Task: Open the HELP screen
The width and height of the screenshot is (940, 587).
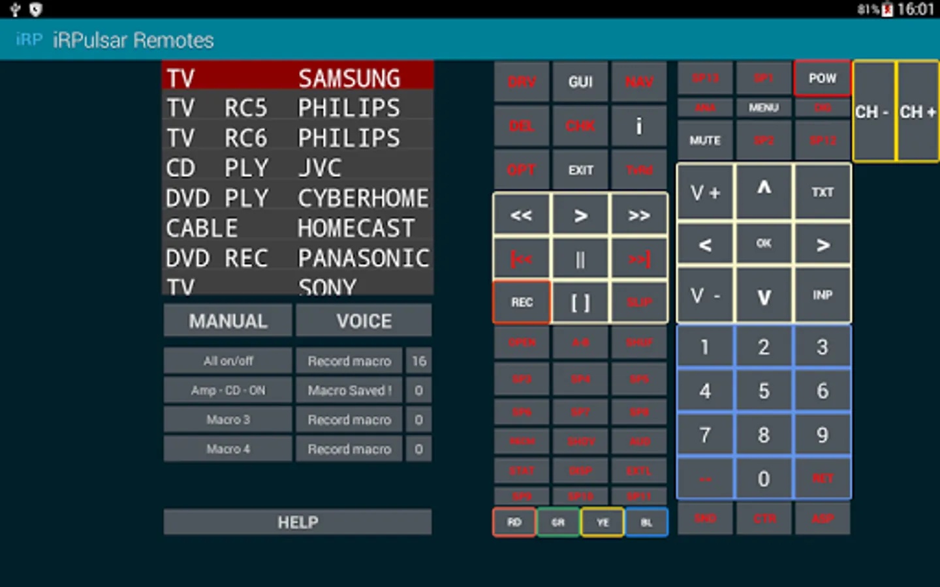Action: [x=298, y=522]
